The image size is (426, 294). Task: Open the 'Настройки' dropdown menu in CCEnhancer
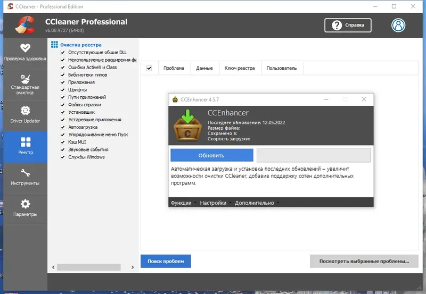point(215,203)
